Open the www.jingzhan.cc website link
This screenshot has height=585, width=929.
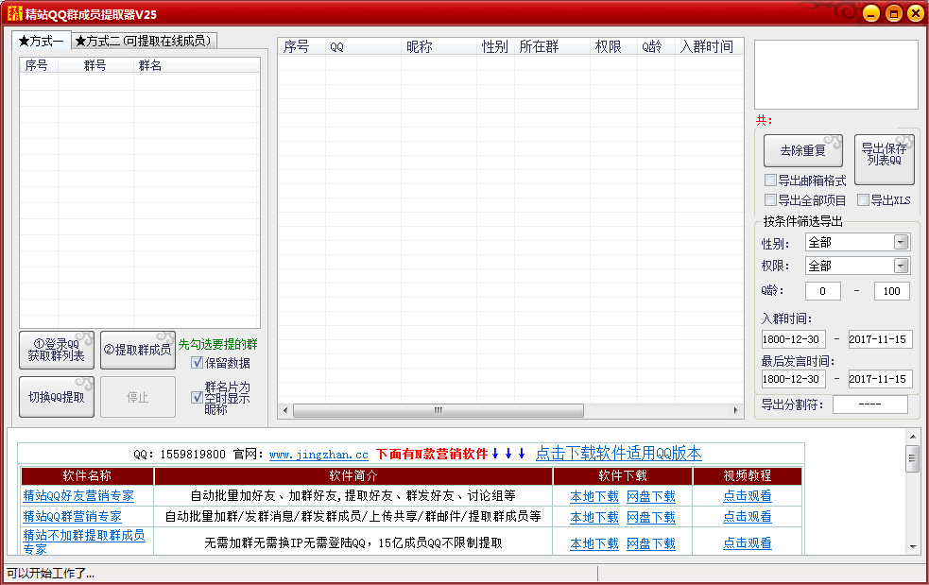pos(318,455)
